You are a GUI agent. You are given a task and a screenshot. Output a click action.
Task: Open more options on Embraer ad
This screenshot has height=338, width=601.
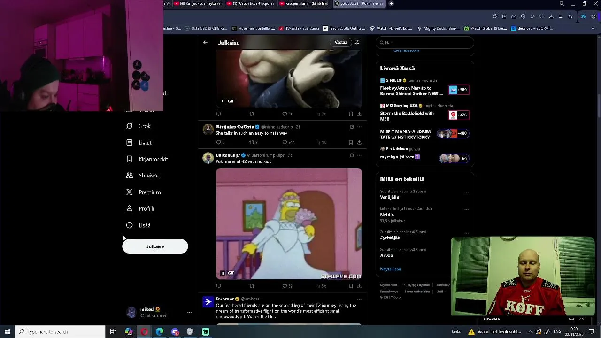(359, 299)
